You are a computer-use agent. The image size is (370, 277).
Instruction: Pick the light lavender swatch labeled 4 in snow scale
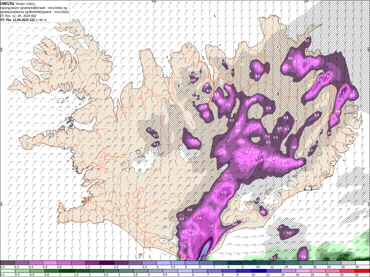tap(164, 263)
